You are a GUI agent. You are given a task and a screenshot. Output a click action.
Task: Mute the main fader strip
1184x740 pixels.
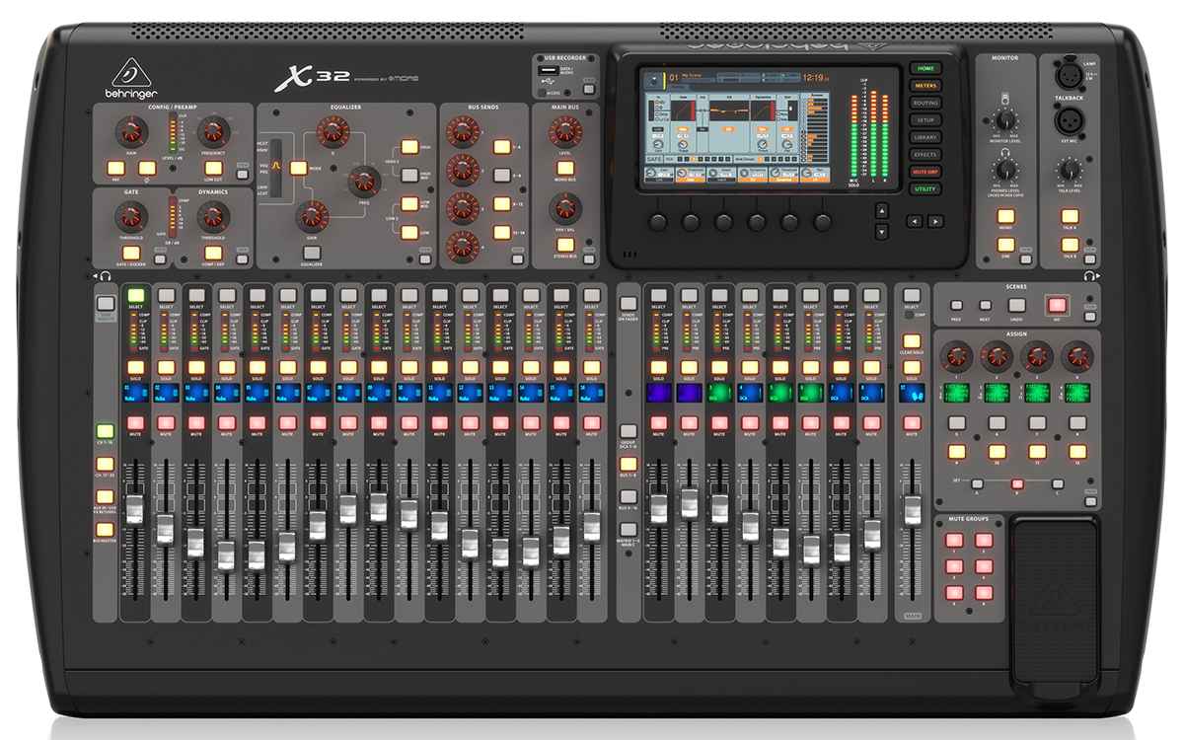tap(911, 422)
